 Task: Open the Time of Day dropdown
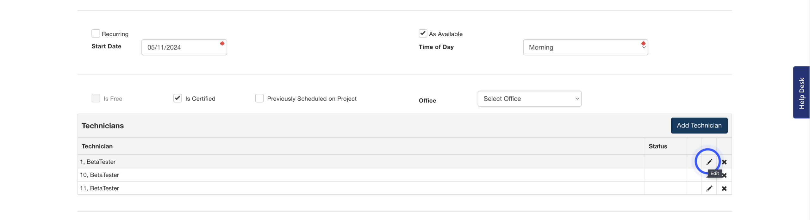[x=585, y=47]
